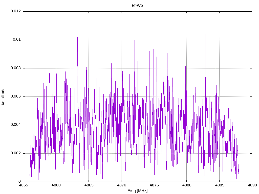Click the y-axis label Amplitude
This screenshot has width=259, height=194.
coord(3,96)
